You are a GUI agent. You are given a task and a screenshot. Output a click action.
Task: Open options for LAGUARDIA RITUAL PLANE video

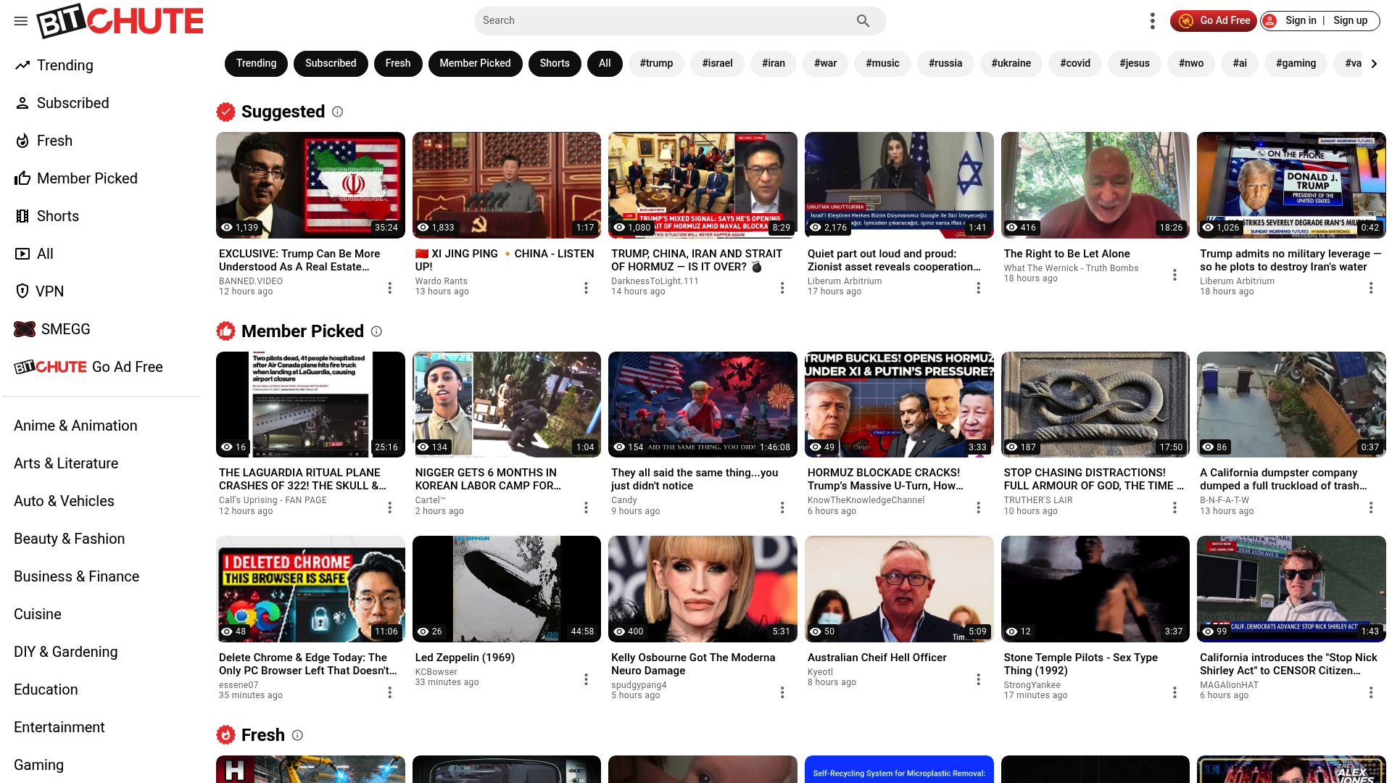(x=390, y=507)
